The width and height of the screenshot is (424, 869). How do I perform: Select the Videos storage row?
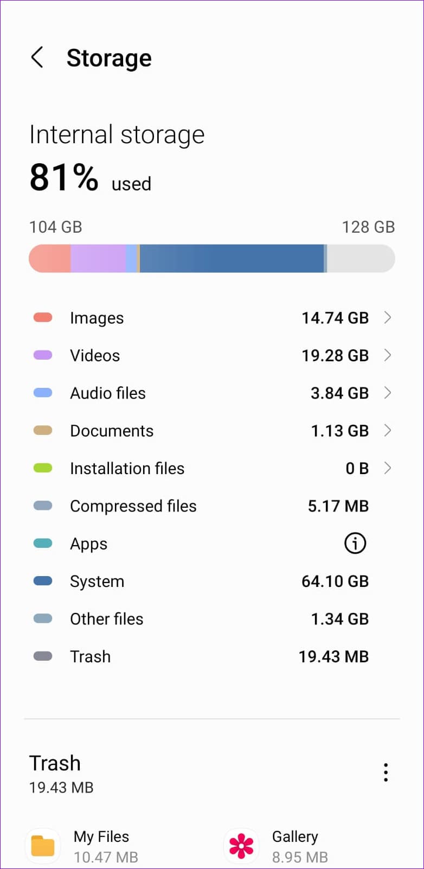pyautogui.click(x=211, y=355)
